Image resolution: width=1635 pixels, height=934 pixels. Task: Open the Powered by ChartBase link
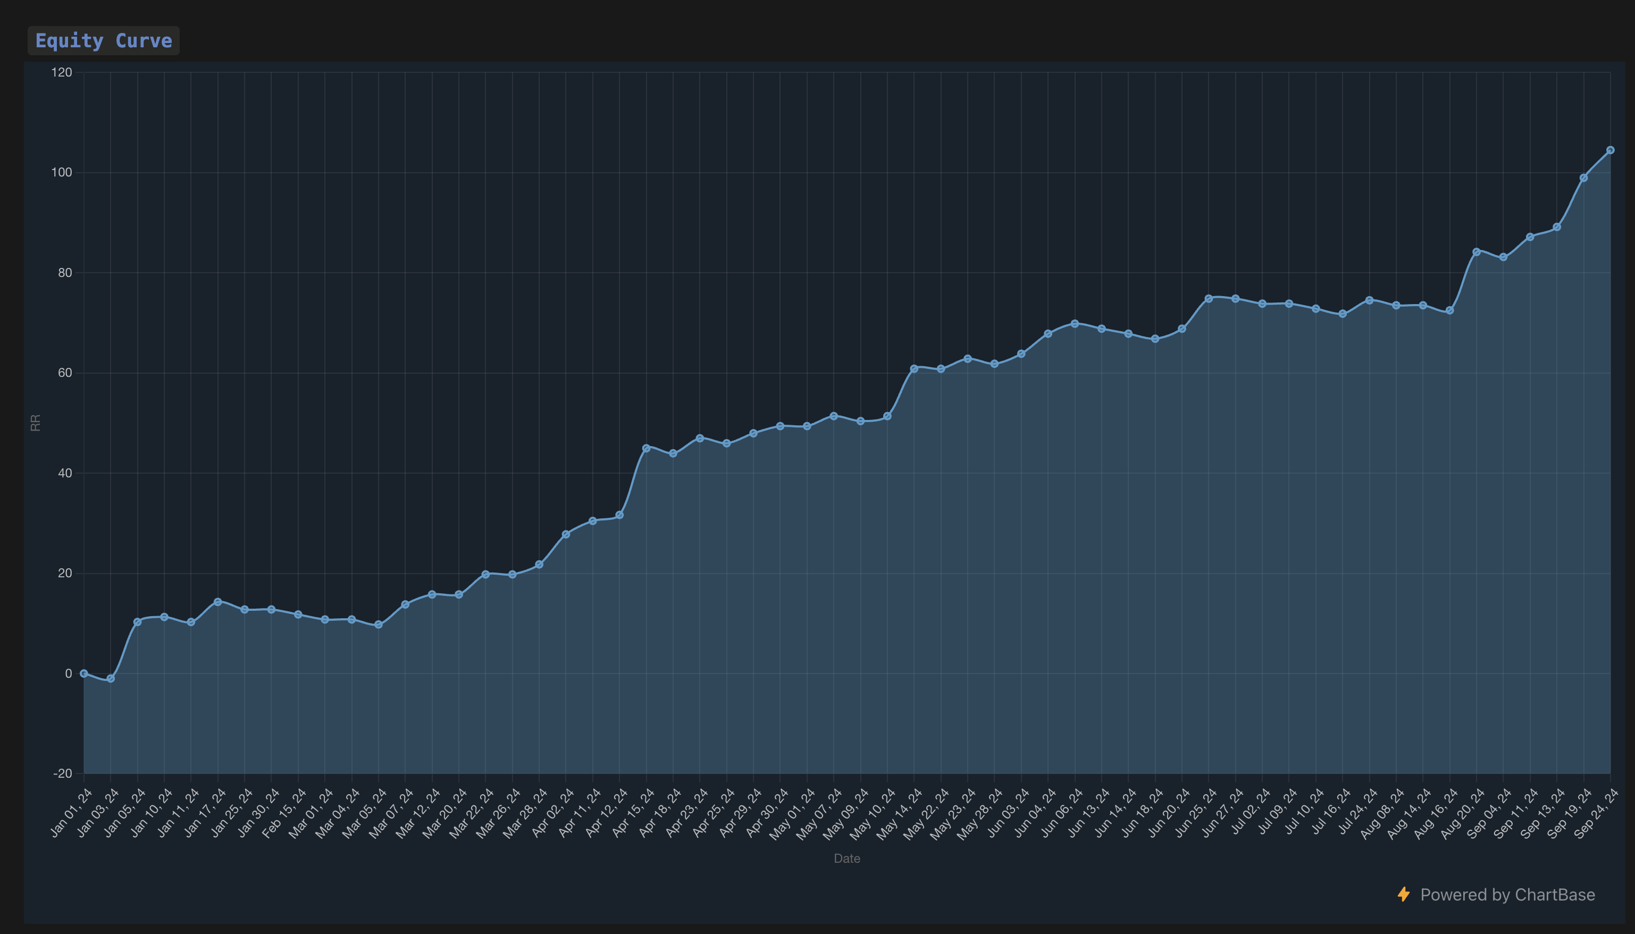[1507, 895]
